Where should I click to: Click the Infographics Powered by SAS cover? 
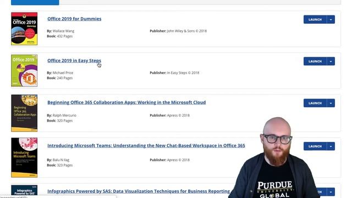[x=24, y=191]
